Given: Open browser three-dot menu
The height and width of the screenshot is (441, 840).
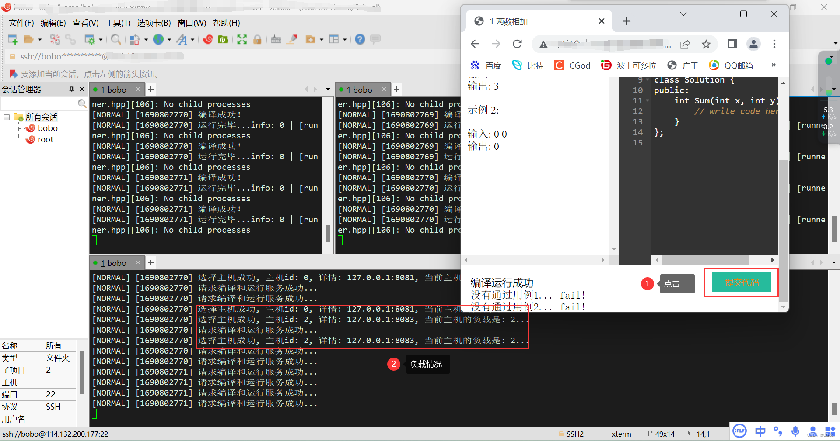Looking at the screenshot, I should (x=774, y=44).
